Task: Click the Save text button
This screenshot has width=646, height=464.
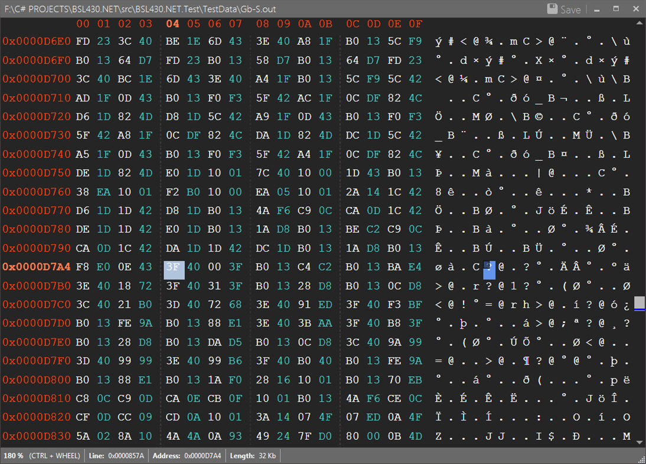Action: [570, 9]
